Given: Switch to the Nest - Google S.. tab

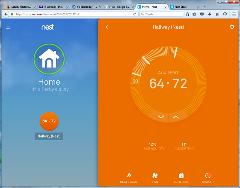Looking at the screenshot, I should pos(119,7).
